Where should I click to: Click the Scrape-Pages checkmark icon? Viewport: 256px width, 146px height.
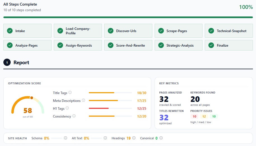click(x=161, y=31)
